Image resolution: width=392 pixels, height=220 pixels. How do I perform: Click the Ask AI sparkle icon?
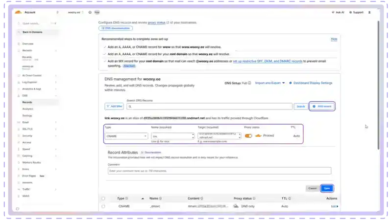333,12
